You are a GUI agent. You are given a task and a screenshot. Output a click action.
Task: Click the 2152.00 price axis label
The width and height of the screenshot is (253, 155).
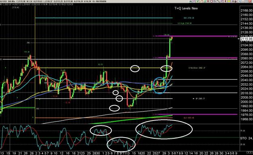[x=247, y=19]
